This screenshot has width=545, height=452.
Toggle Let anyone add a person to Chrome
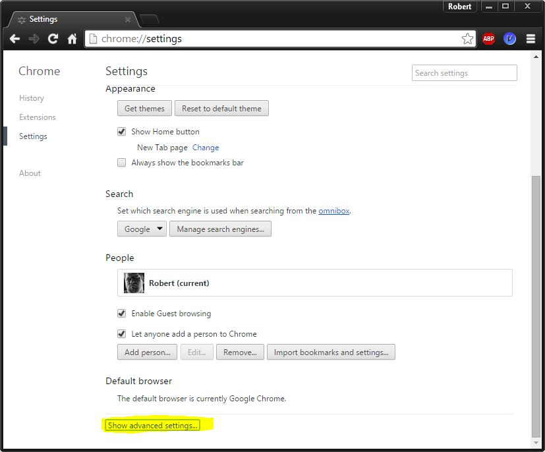122,334
